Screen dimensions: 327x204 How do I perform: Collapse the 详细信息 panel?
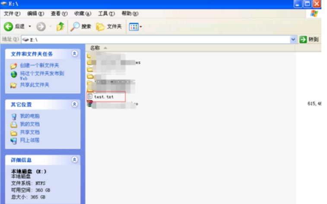[x=74, y=160]
